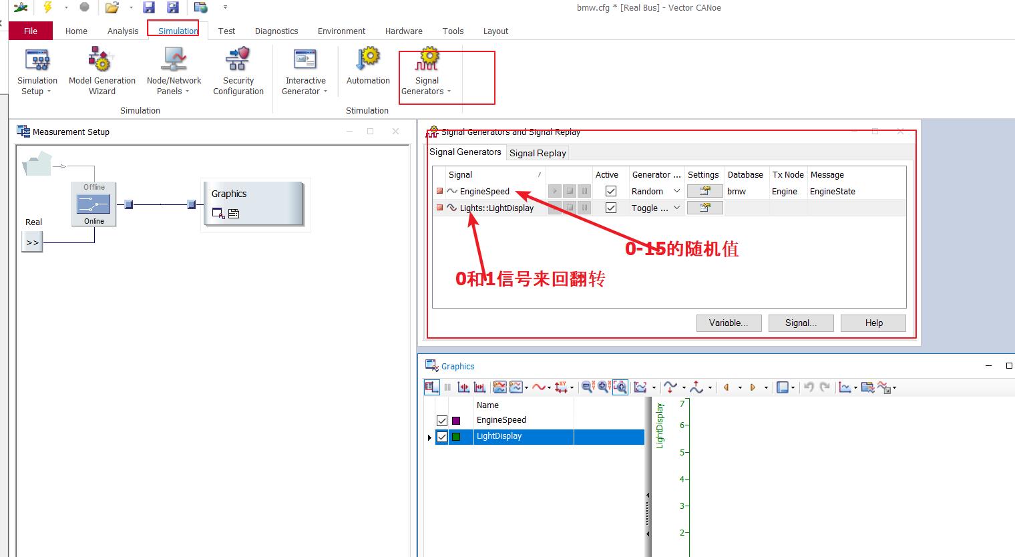
Task: Uncheck Active for EngineSpeed generator
Action: click(610, 191)
